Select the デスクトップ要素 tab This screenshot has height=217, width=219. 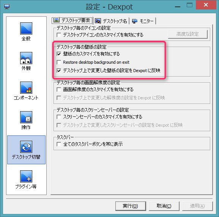pyautogui.click(x=72, y=20)
